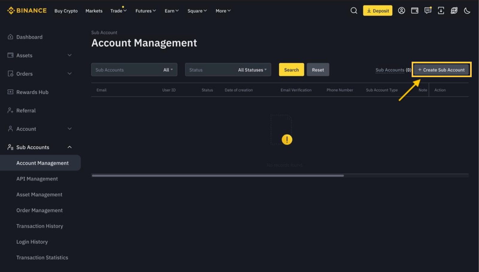Open the Square dropdown menu
This screenshot has width=479, height=272.
(197, 11)
